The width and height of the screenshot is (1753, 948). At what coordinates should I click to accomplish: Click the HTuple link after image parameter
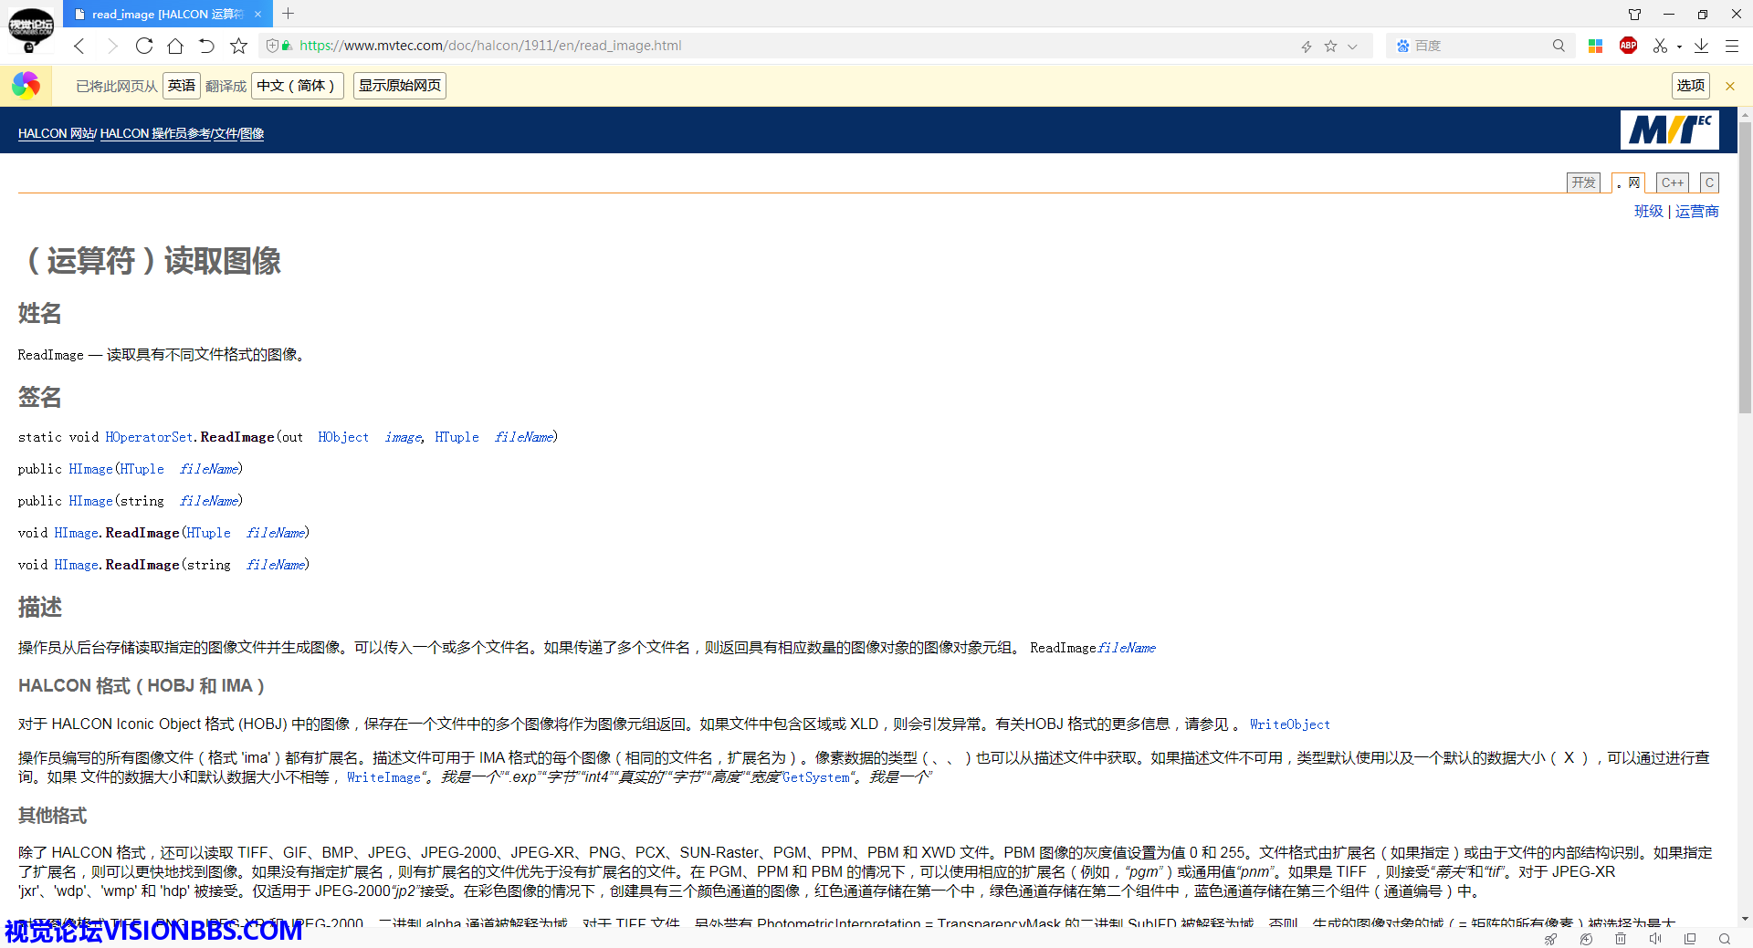[457, 437]
